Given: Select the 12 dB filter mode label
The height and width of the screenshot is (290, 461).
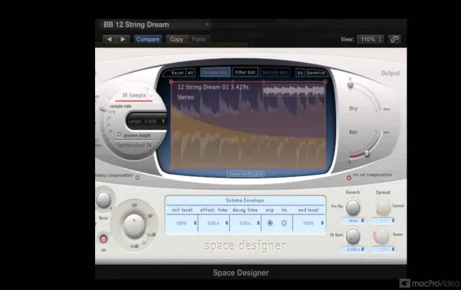Looking at the screenshot, I should tap(151, 235).
